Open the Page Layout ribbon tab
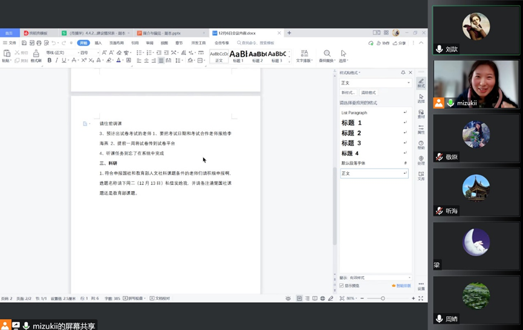This screenshot has width=523, height=330. point(117,43)
